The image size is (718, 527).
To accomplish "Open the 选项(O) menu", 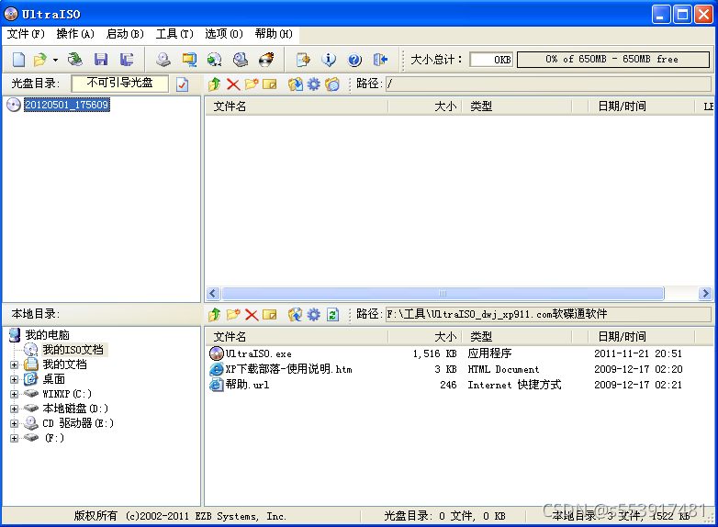I will tap(224, 34).
